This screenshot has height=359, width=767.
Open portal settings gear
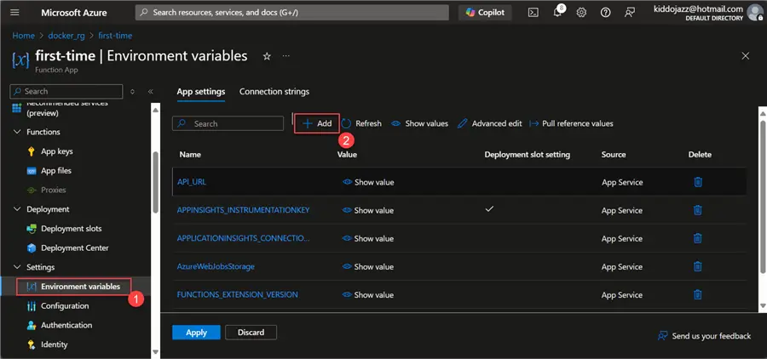(581, 13)
